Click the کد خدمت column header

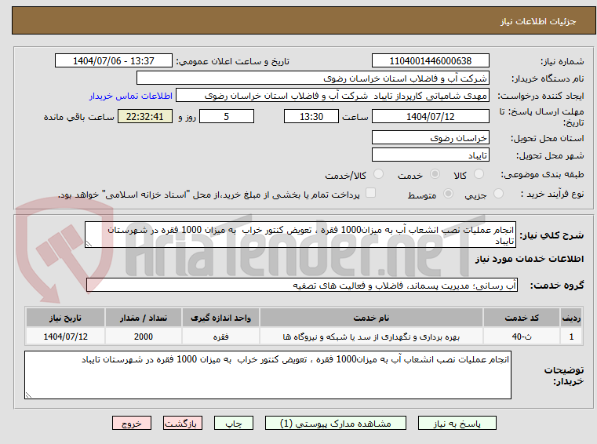(x=522, y=318)
